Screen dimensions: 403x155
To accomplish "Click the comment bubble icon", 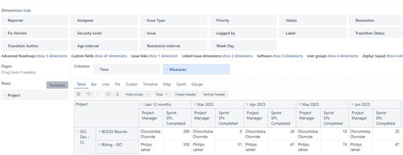I will [x=109, y=94].
